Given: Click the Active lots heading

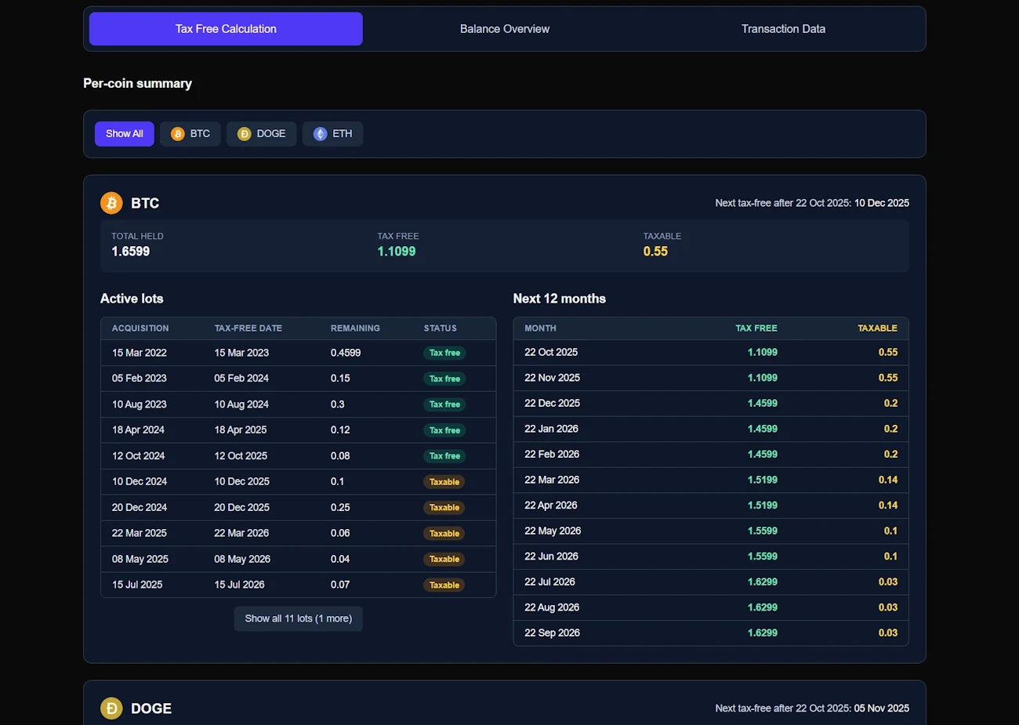Looking at the screenshot, I should (132, 299).
